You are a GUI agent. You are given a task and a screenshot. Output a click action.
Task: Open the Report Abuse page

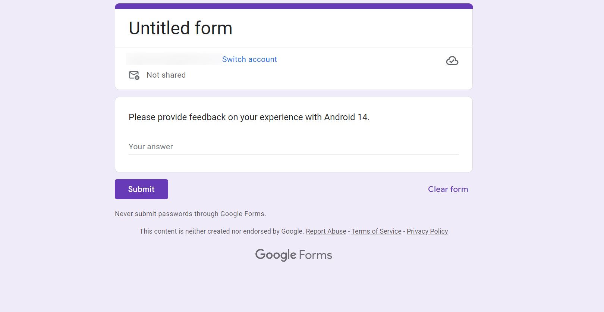click(x=325, y=231)
